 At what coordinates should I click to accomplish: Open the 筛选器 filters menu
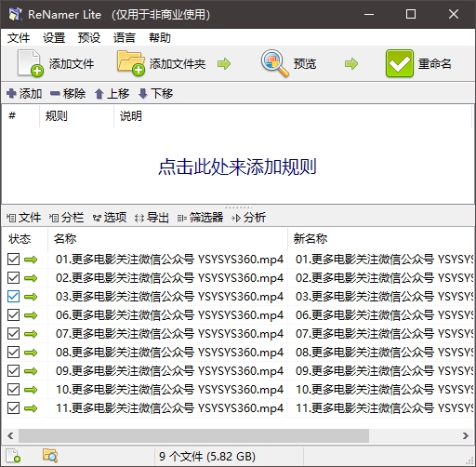point(200,218)
